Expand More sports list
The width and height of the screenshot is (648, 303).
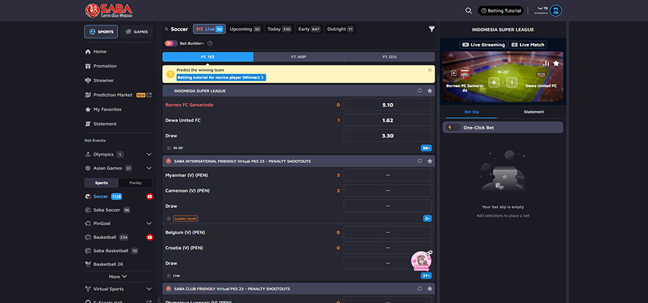(x=118, y=277)
